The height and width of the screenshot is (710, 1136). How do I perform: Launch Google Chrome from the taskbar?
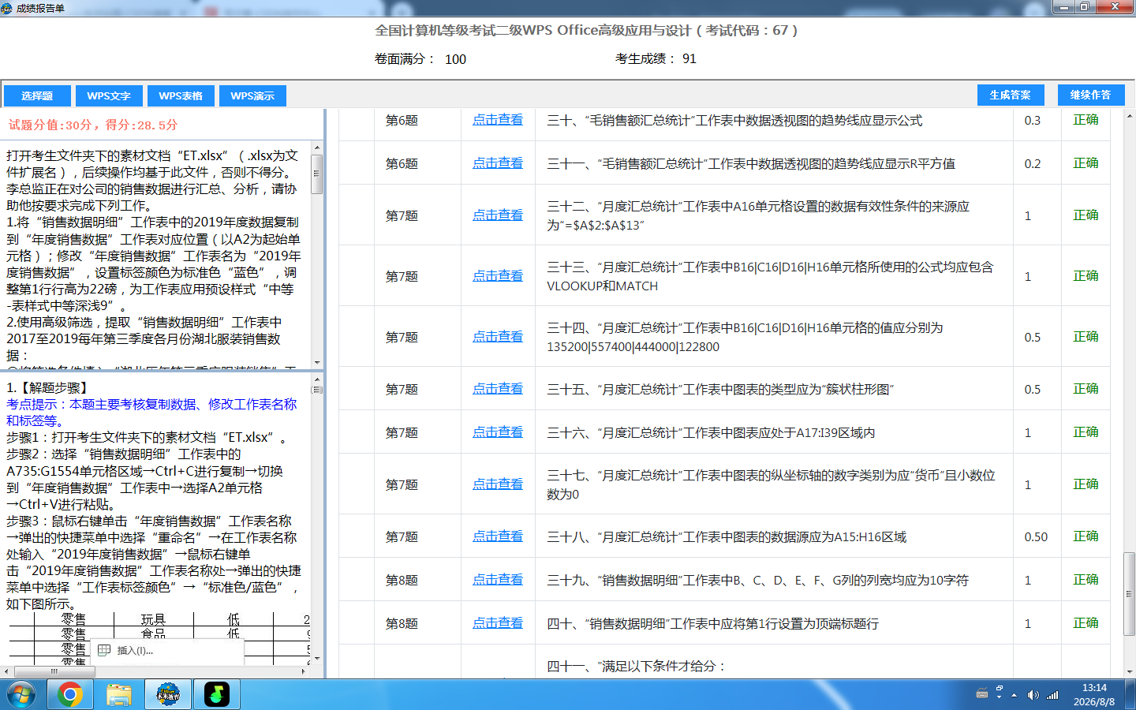tap(69, 694)
